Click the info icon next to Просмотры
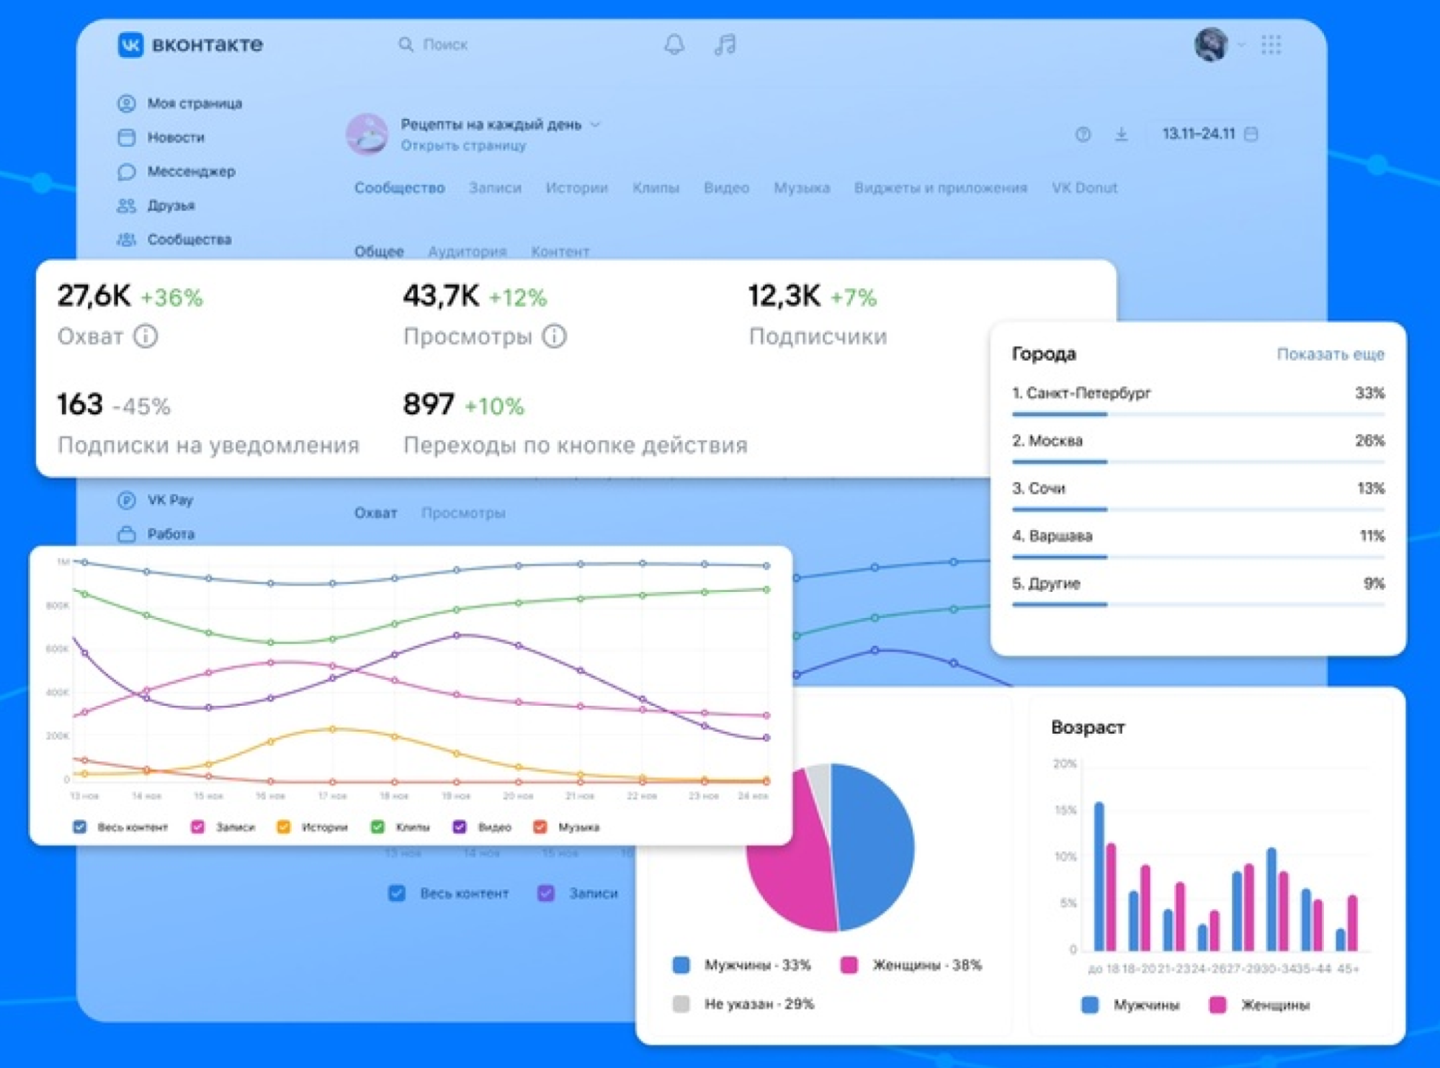The image size is (1440, 1068). click(554, 336)
